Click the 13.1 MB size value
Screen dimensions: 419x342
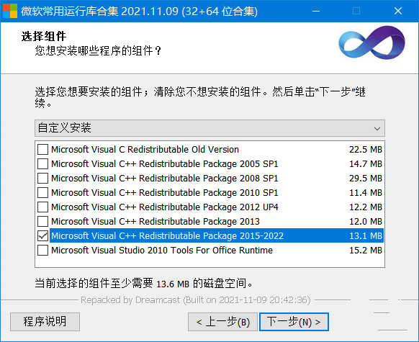[x=366, y=236]
